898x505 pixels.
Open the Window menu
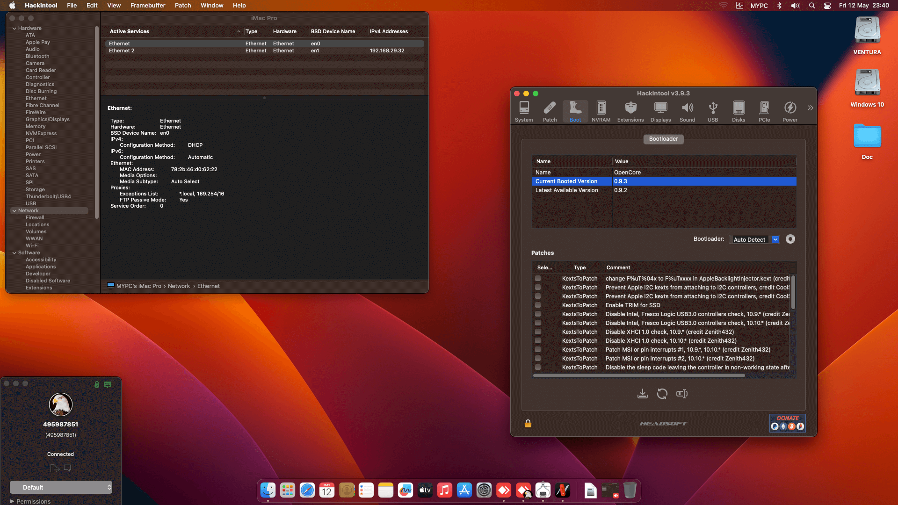[212, 6]
